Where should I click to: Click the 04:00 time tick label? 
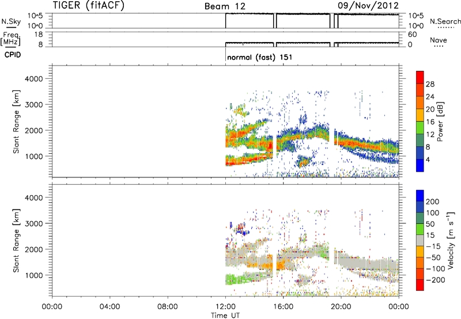click(x=109, y=307)
